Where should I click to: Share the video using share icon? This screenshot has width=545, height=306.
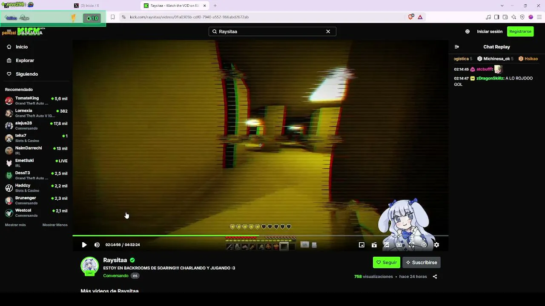pos(435,277)
